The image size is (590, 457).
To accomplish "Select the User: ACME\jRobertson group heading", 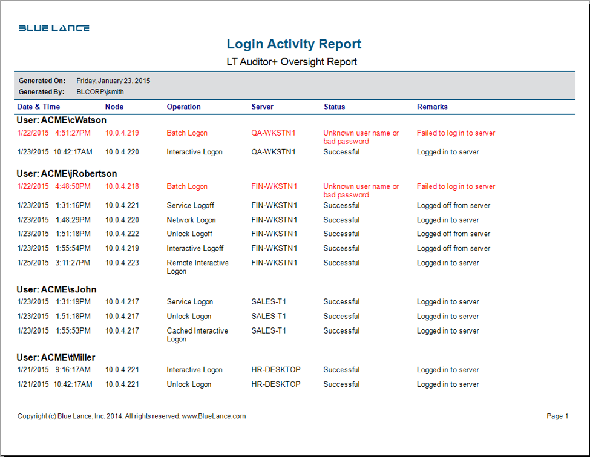I will tap(67, 174).
